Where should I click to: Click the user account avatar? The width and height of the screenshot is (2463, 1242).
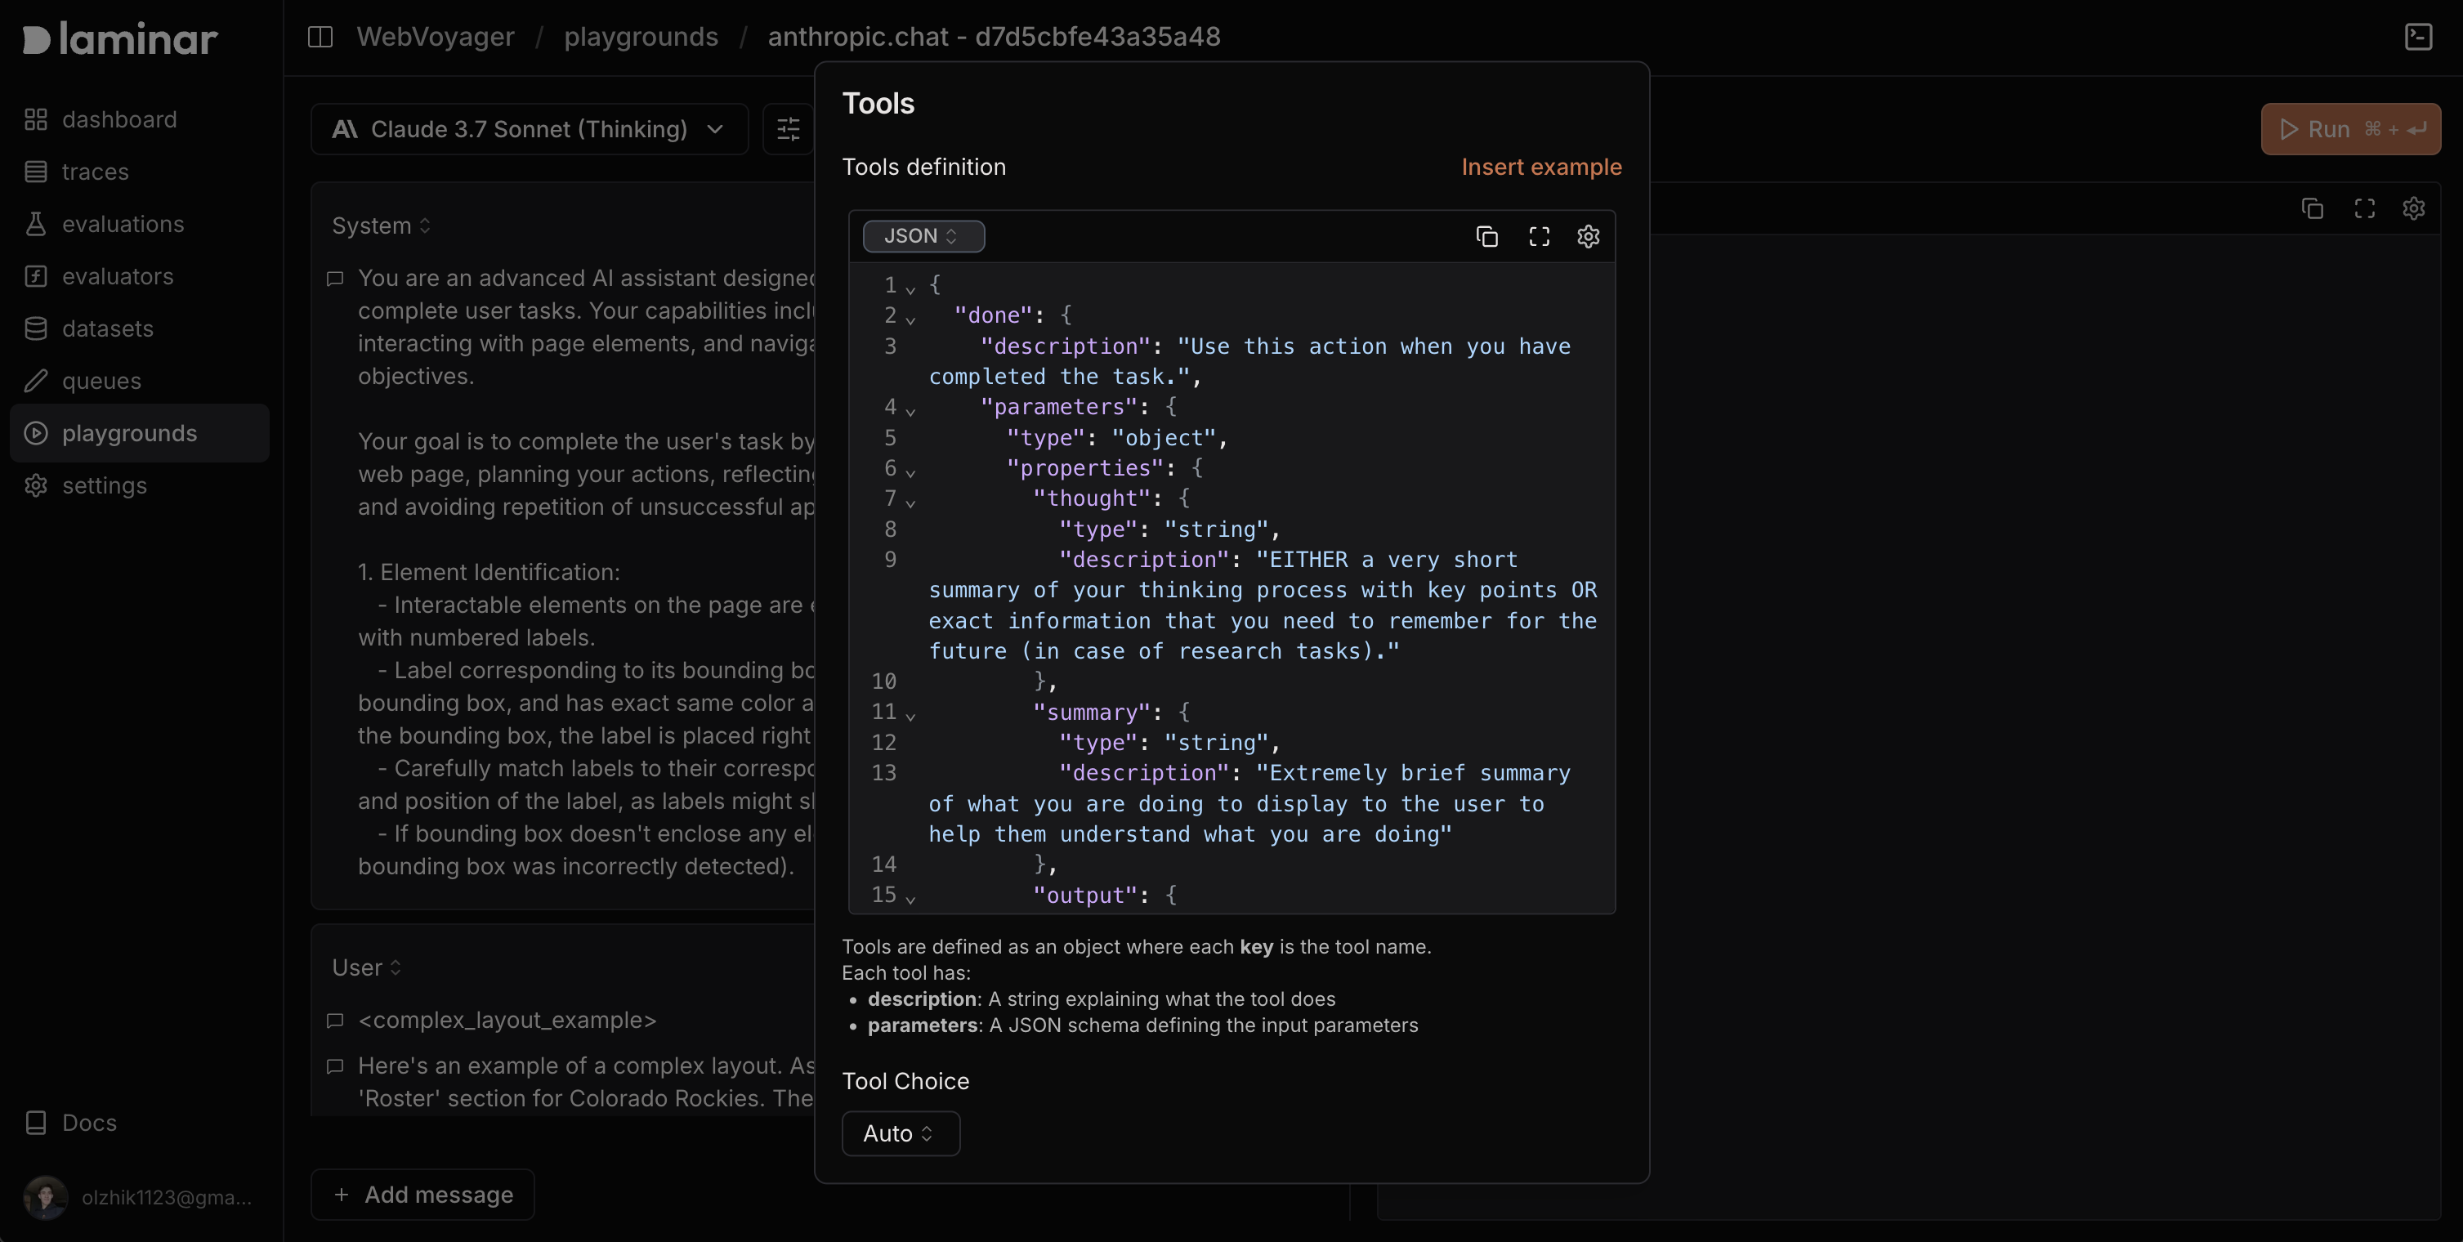point(45,1197)
